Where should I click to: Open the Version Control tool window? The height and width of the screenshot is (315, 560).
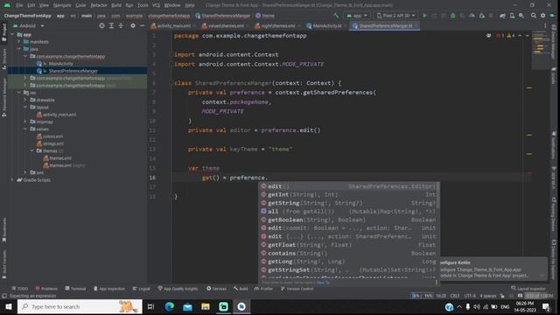point(297,289)
